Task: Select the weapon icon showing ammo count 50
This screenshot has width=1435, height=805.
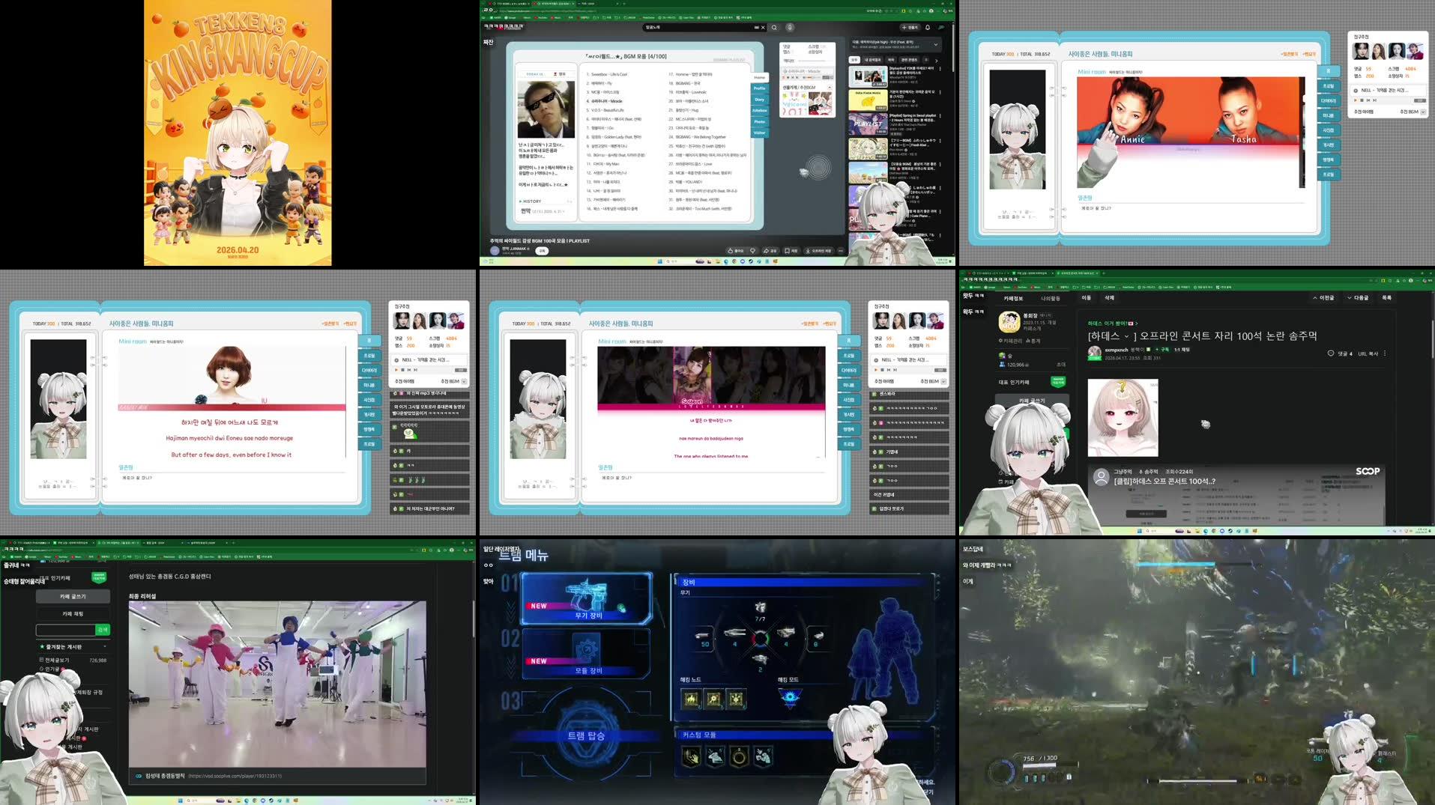Action: (x=704, y=636)
